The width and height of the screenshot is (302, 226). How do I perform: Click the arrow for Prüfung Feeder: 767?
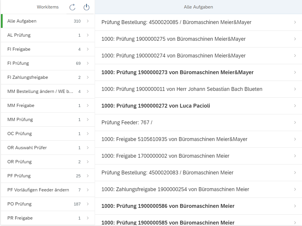pos(295,123)
